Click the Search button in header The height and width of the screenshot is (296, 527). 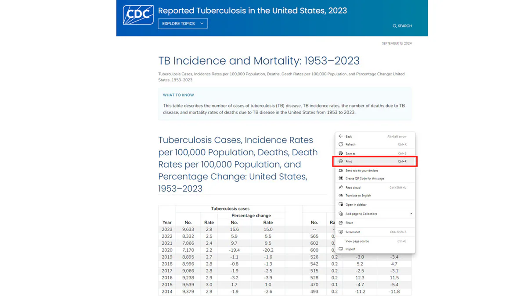[402, 26]
